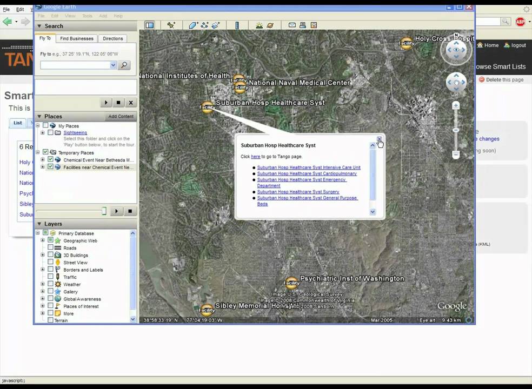This screenshot has height=389, width=532.
Task: Open the View menu in Google Earth
Action: coord(70,16)
